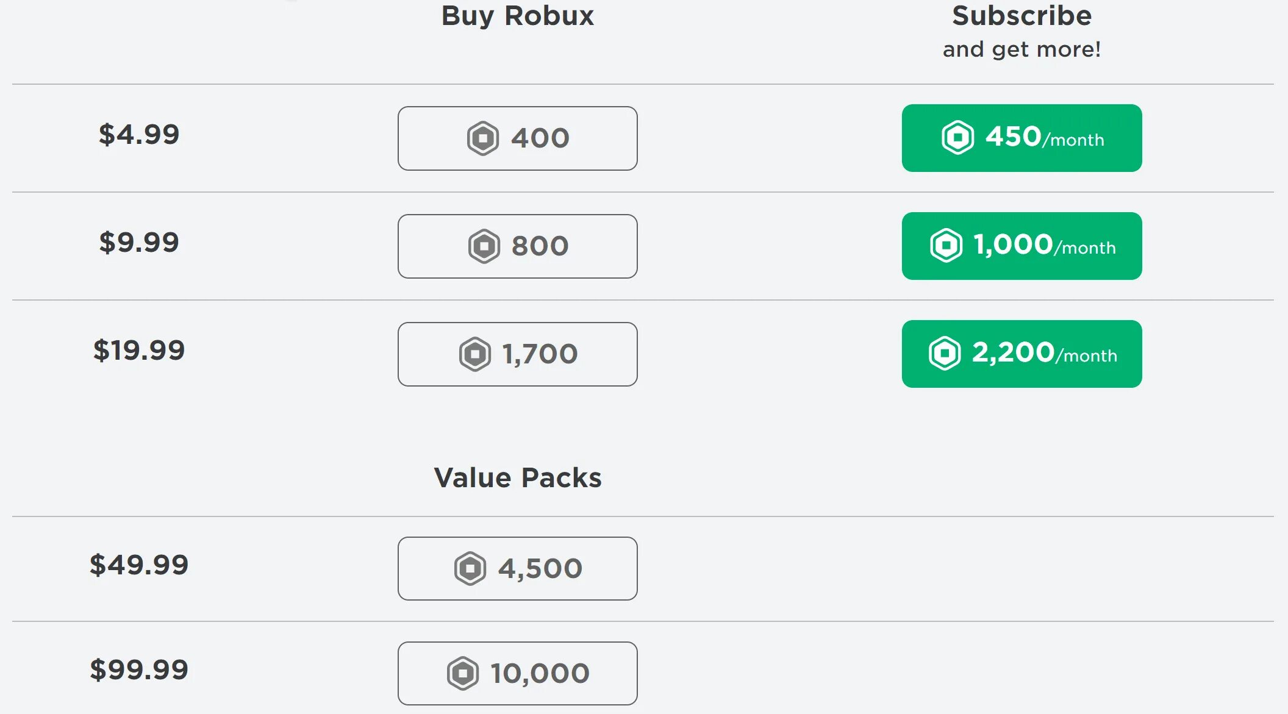This screenshot has width=1288, height=714.
Task: Click the Robux coin icon beside 400
Action: pos(483,138)
